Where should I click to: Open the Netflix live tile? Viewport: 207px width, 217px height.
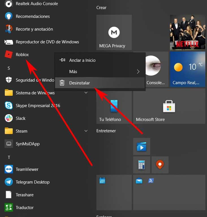[x=187, y=32]
